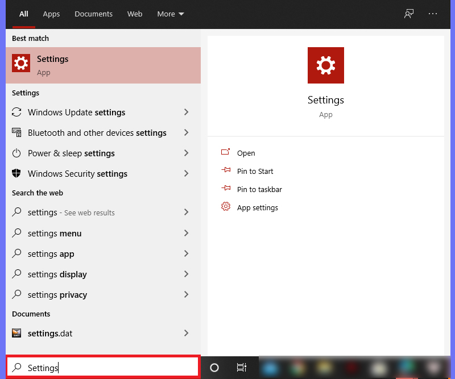Click the search icon beside 'settings menu'
455x379 pixels.
click(16, 233)
